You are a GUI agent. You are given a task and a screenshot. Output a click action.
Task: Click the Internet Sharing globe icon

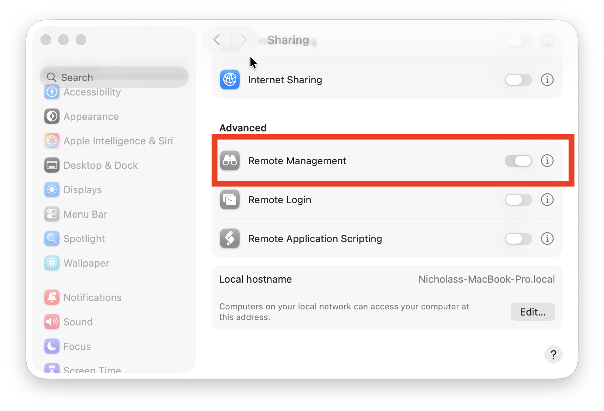click(230, 80)
